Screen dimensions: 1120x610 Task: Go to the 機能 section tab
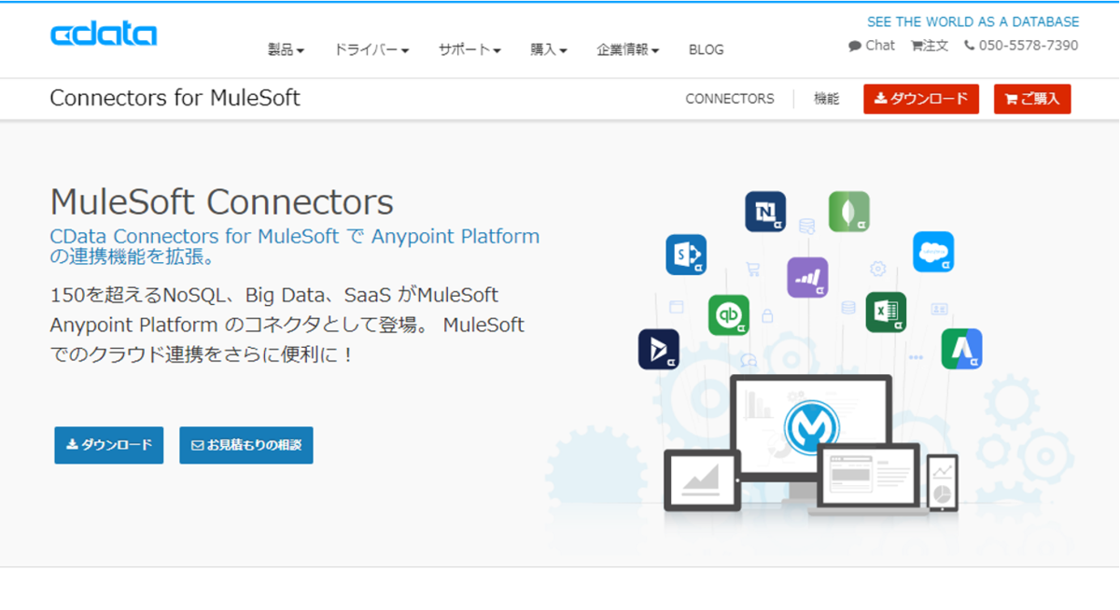[827, 98]
